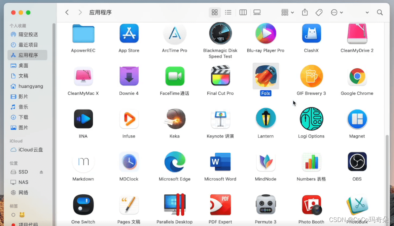
Task: Switch to icon grid view
Action: 215,12
